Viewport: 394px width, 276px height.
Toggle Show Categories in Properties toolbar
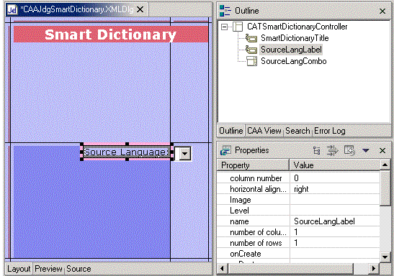click(317, 150)
